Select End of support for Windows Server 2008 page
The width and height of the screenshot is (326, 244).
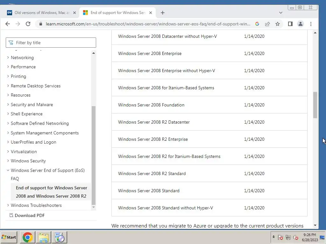(x=51, y=192)
